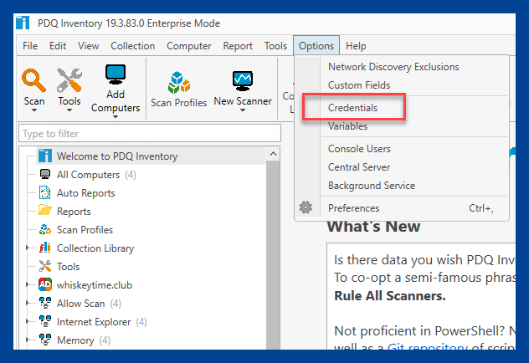This screenshot has height=363, width=529.
Task: Select Console Users option
Action: point(359,149)
